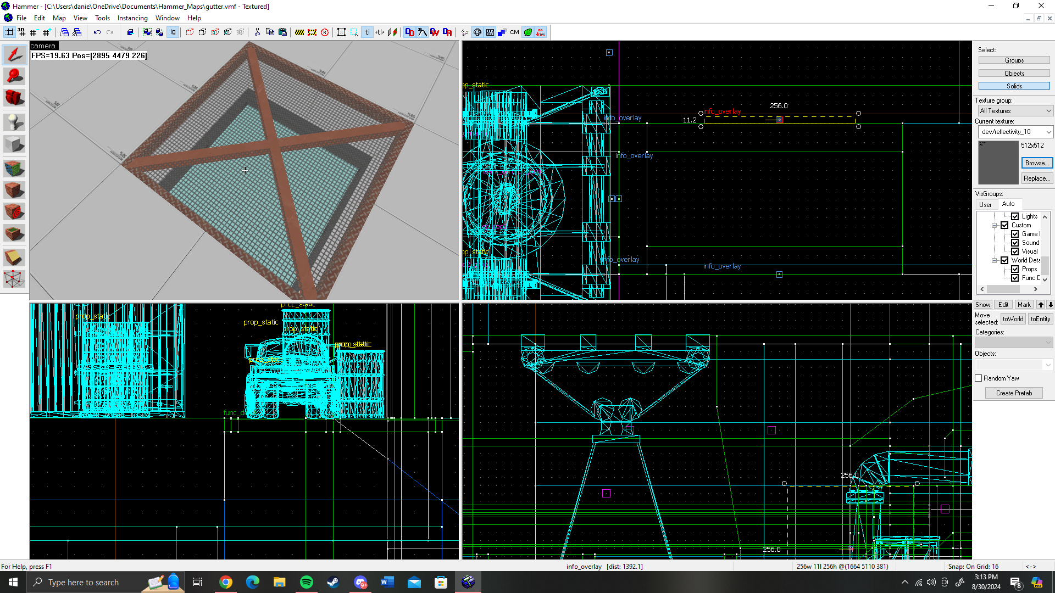Select the Toggle Texture Application tool
This screenshot has width=1055, height=593.
(x=14, y=167)
